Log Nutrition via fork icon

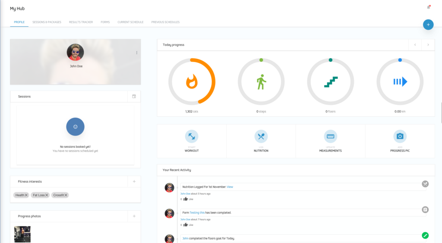pyautogui.click(x=261, y=137)
